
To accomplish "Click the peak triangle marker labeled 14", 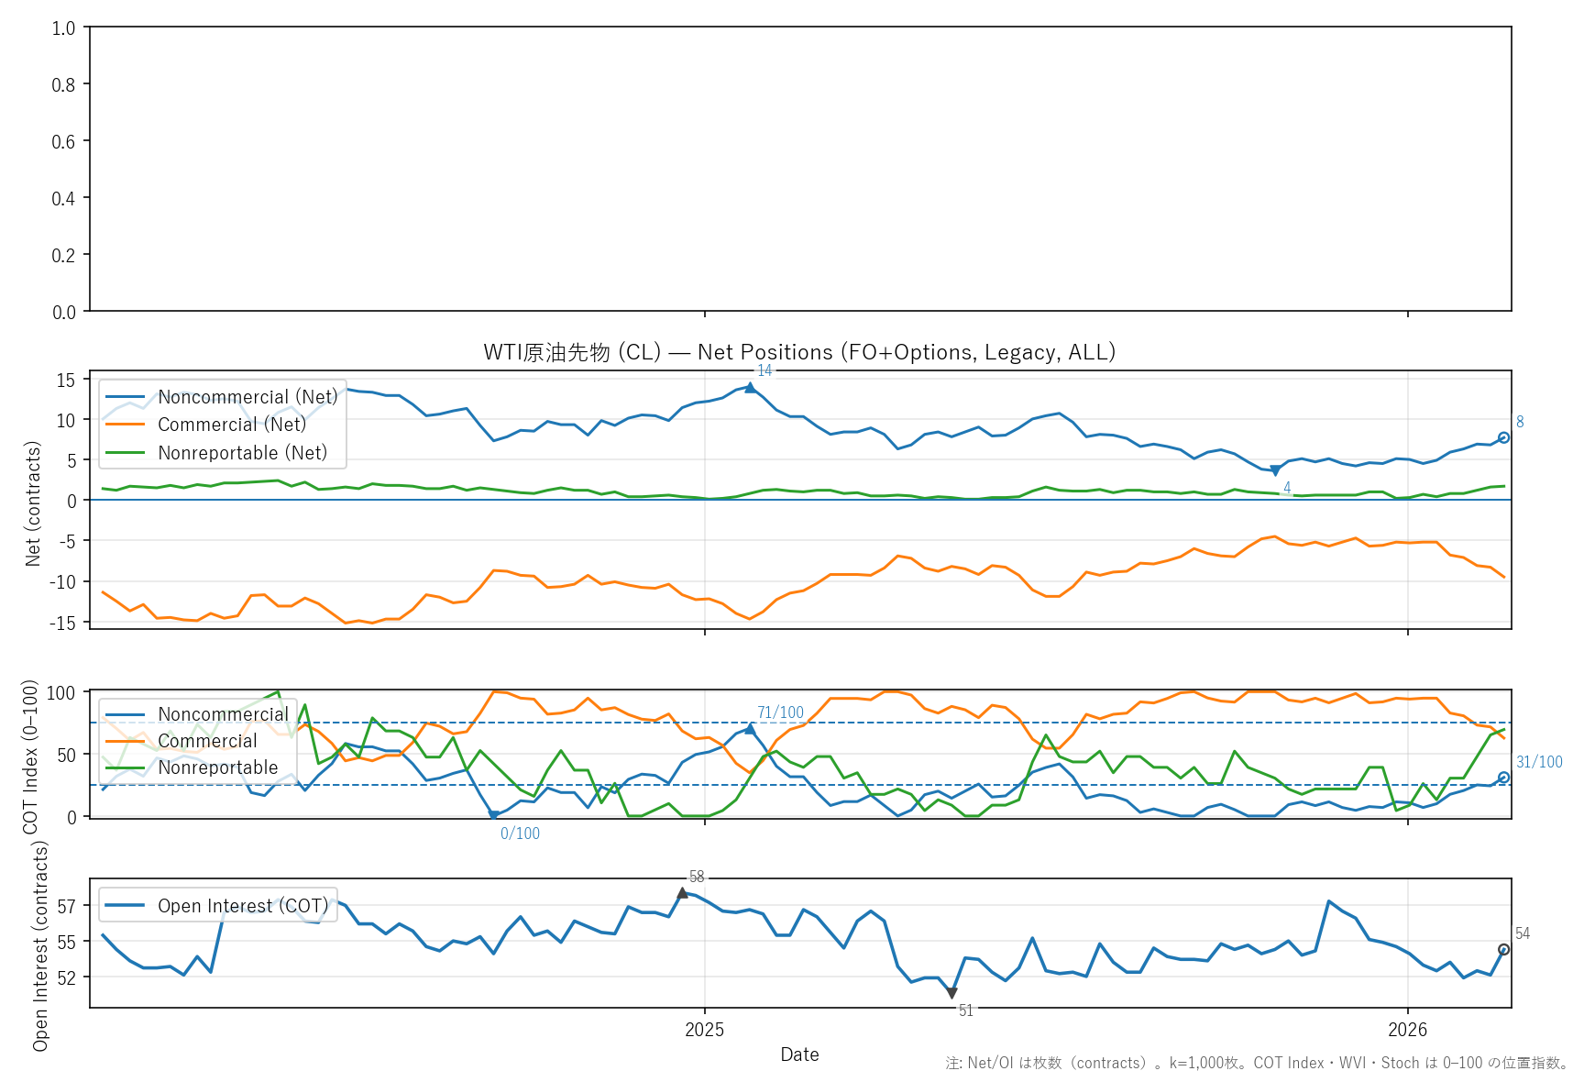I will (x=751, y=388).
